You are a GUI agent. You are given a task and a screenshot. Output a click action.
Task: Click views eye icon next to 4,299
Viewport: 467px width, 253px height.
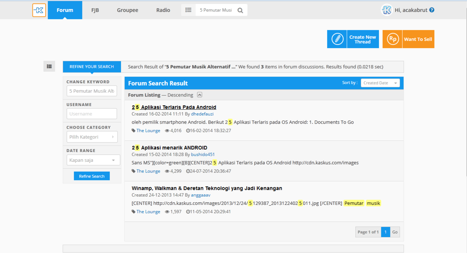[x=167, y=171]
